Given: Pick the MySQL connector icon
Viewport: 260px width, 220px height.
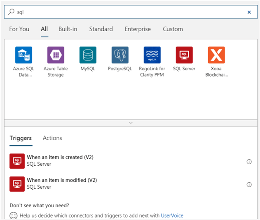Looking at the screenshot, I should click(x=88, y=55).
